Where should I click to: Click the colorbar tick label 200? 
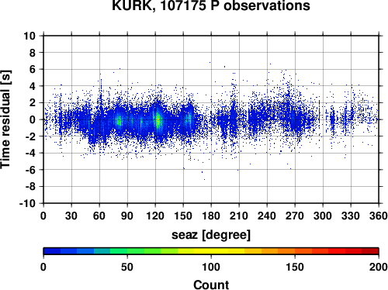[379, 267]
